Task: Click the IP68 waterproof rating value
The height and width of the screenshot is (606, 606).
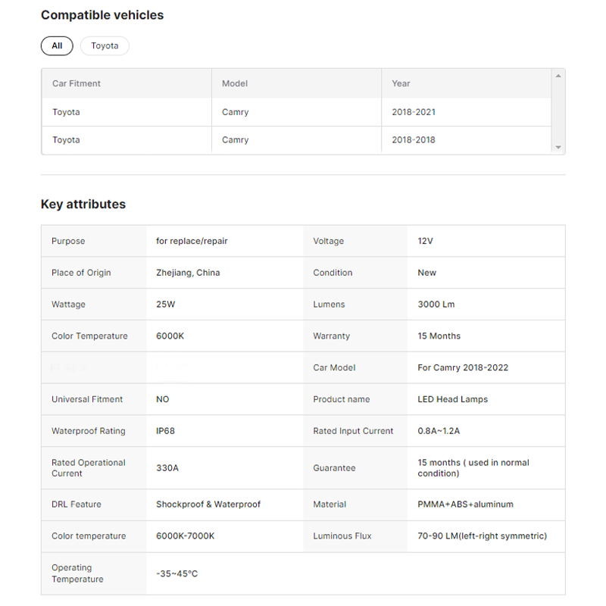Action: click(167, 431)
